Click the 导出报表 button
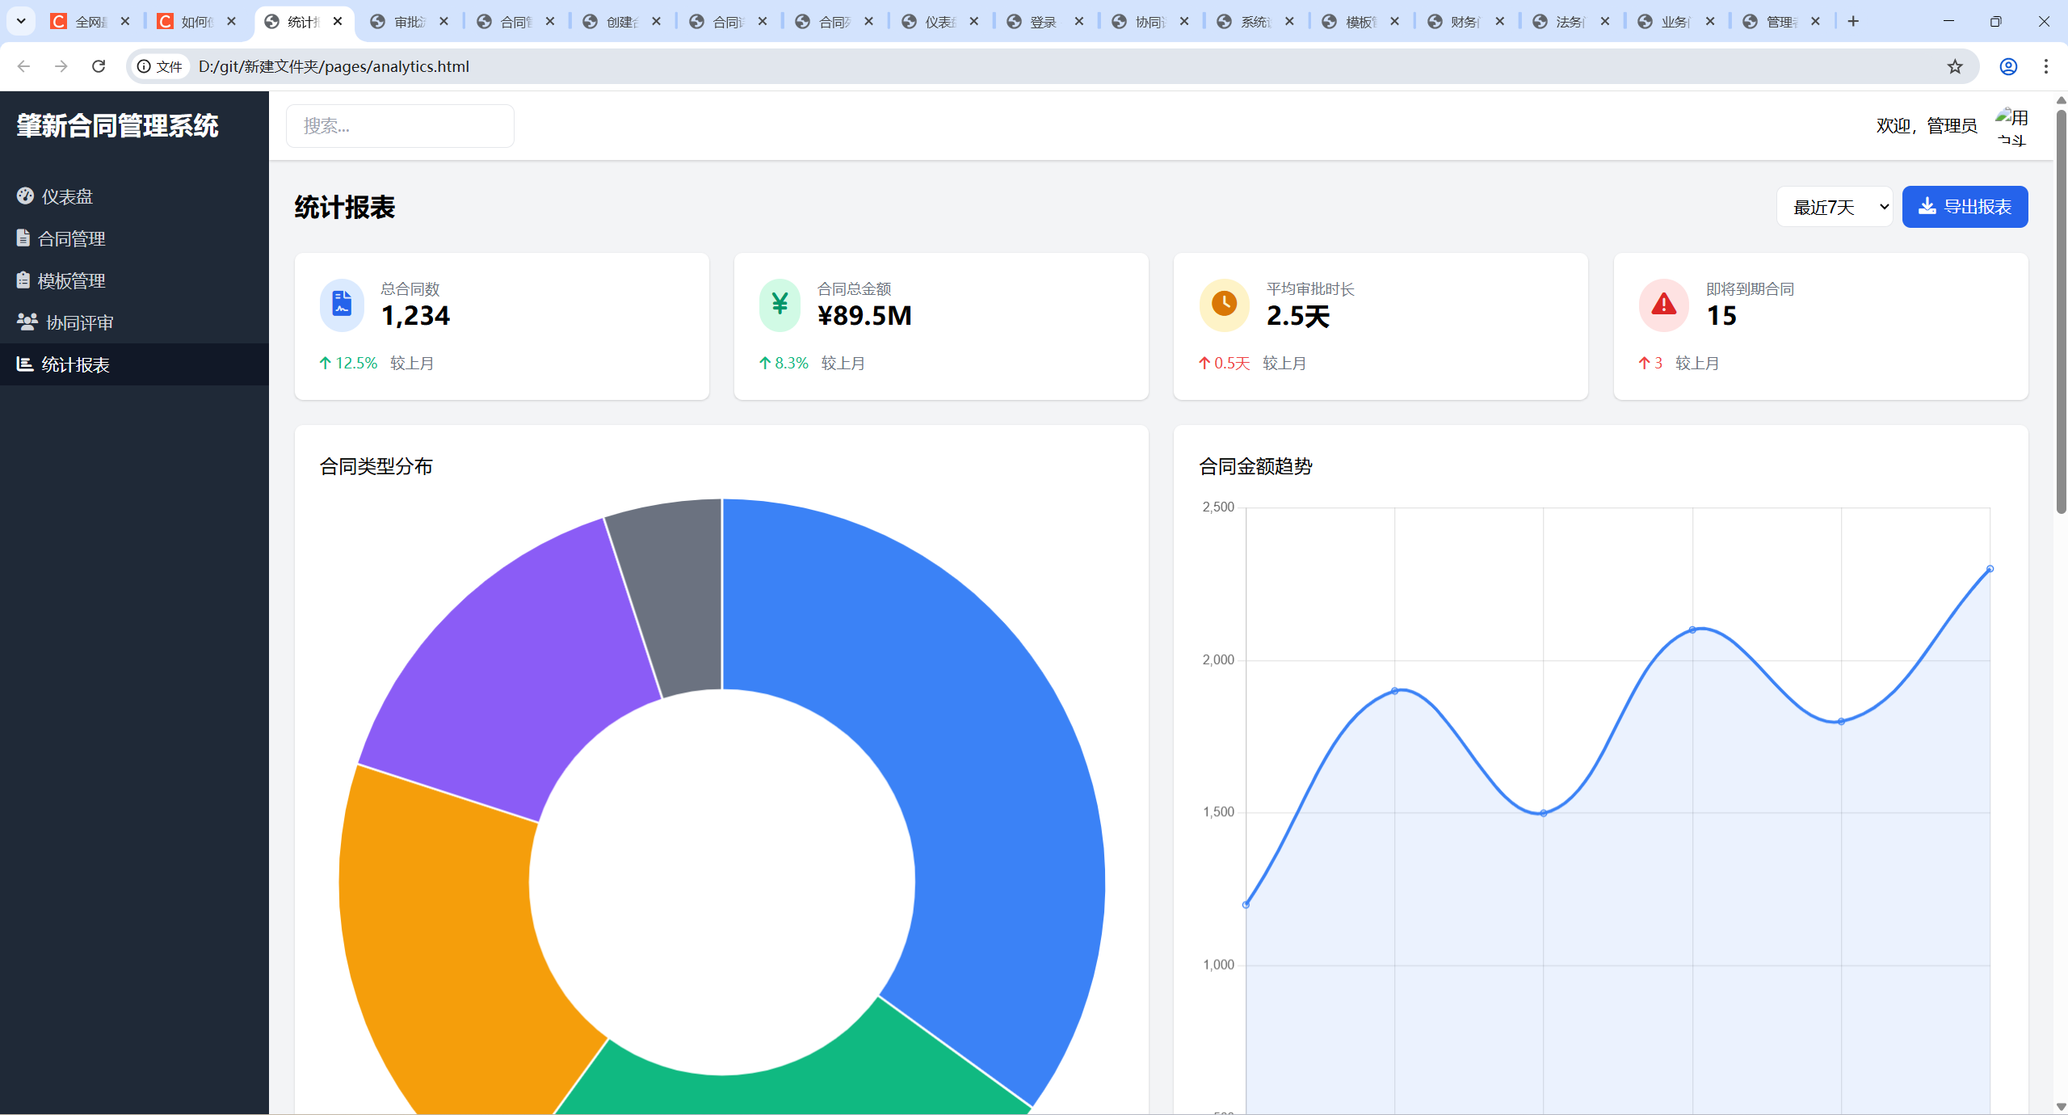 [x=1965, y=207]
